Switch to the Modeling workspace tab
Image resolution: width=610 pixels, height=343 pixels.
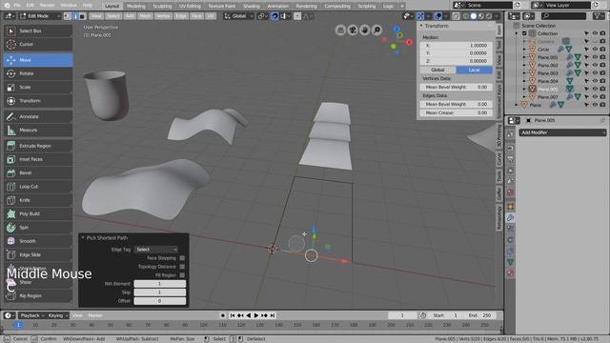pyautogui.click(x=135, y=6)
